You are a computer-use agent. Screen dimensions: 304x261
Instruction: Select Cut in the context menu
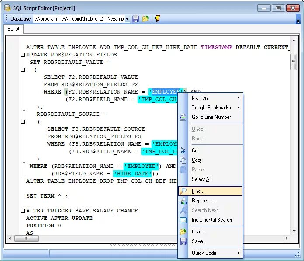[211, 150]
